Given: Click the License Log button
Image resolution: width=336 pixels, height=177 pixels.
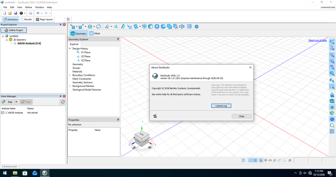Looking at the screenshot, I should (x=221, y=106).
